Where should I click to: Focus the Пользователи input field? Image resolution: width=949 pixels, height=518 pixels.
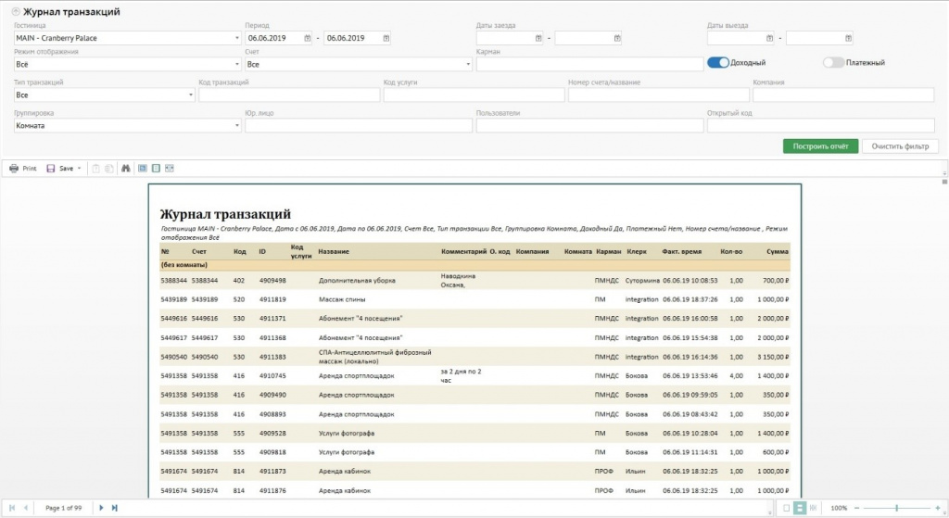pyautogui.click(x=590, y=125)
